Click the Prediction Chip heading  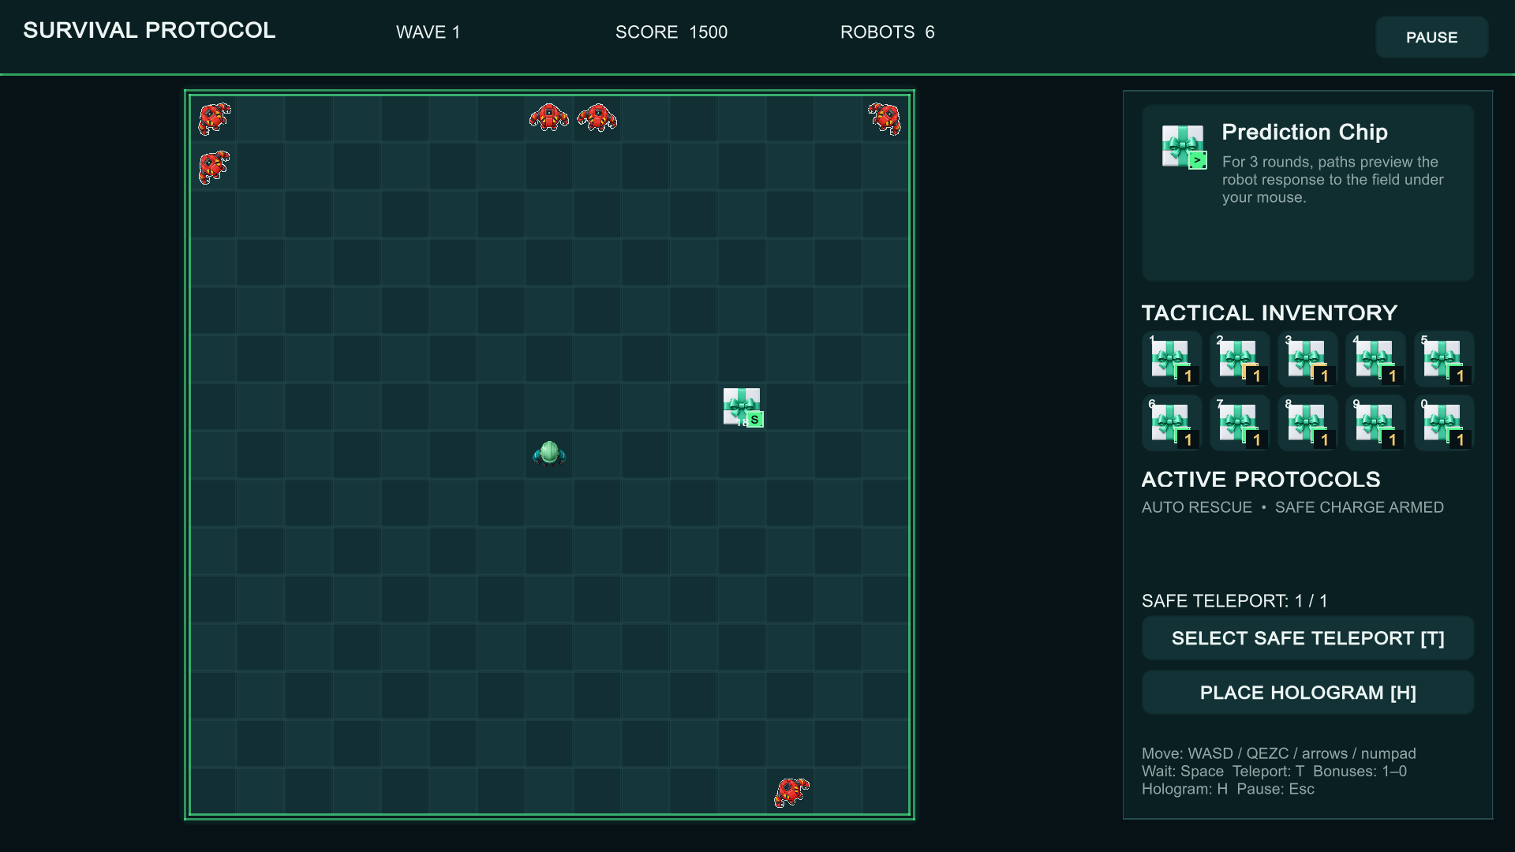[x=1304, y=132]
